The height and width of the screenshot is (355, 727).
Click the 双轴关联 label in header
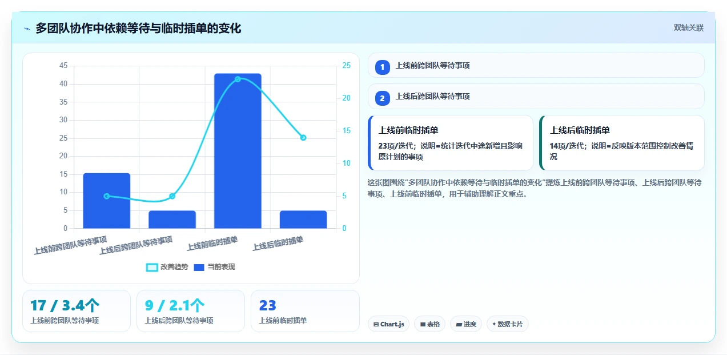(688, 27)
